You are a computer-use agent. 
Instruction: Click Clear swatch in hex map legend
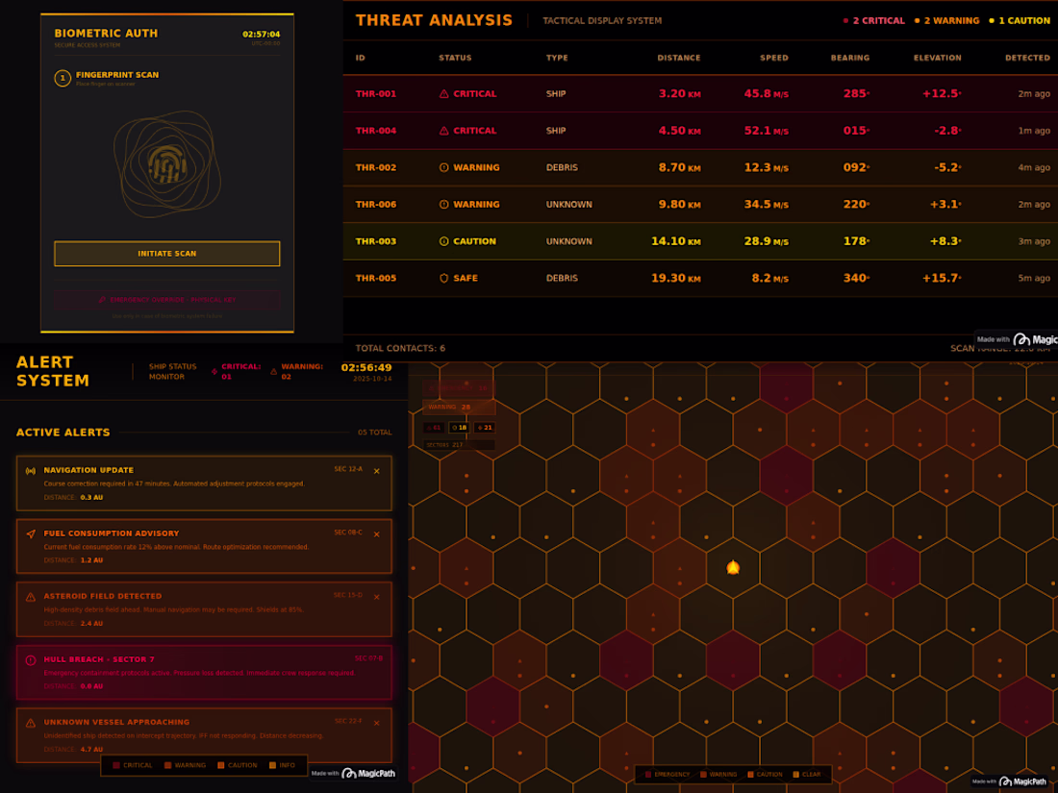coord(796,775)
